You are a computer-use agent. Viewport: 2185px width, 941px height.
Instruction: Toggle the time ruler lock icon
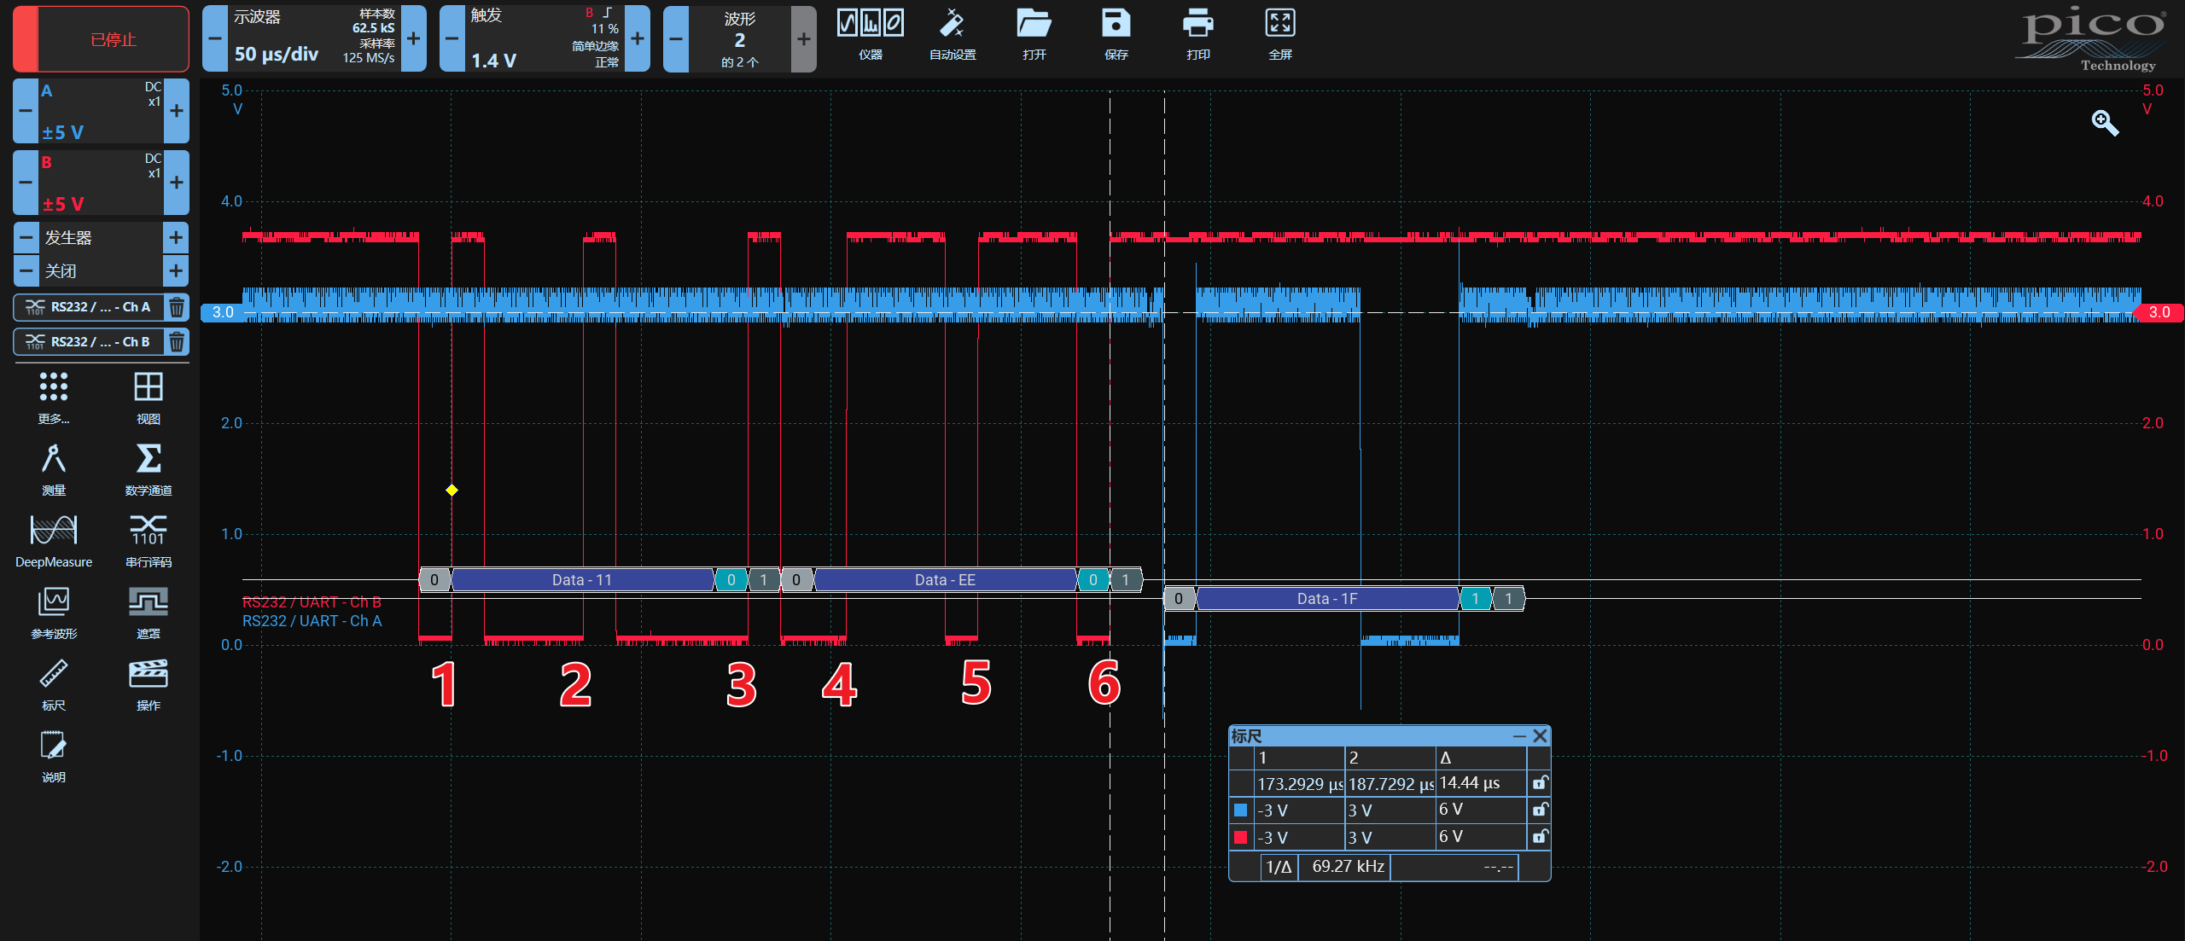point(1539,783)
